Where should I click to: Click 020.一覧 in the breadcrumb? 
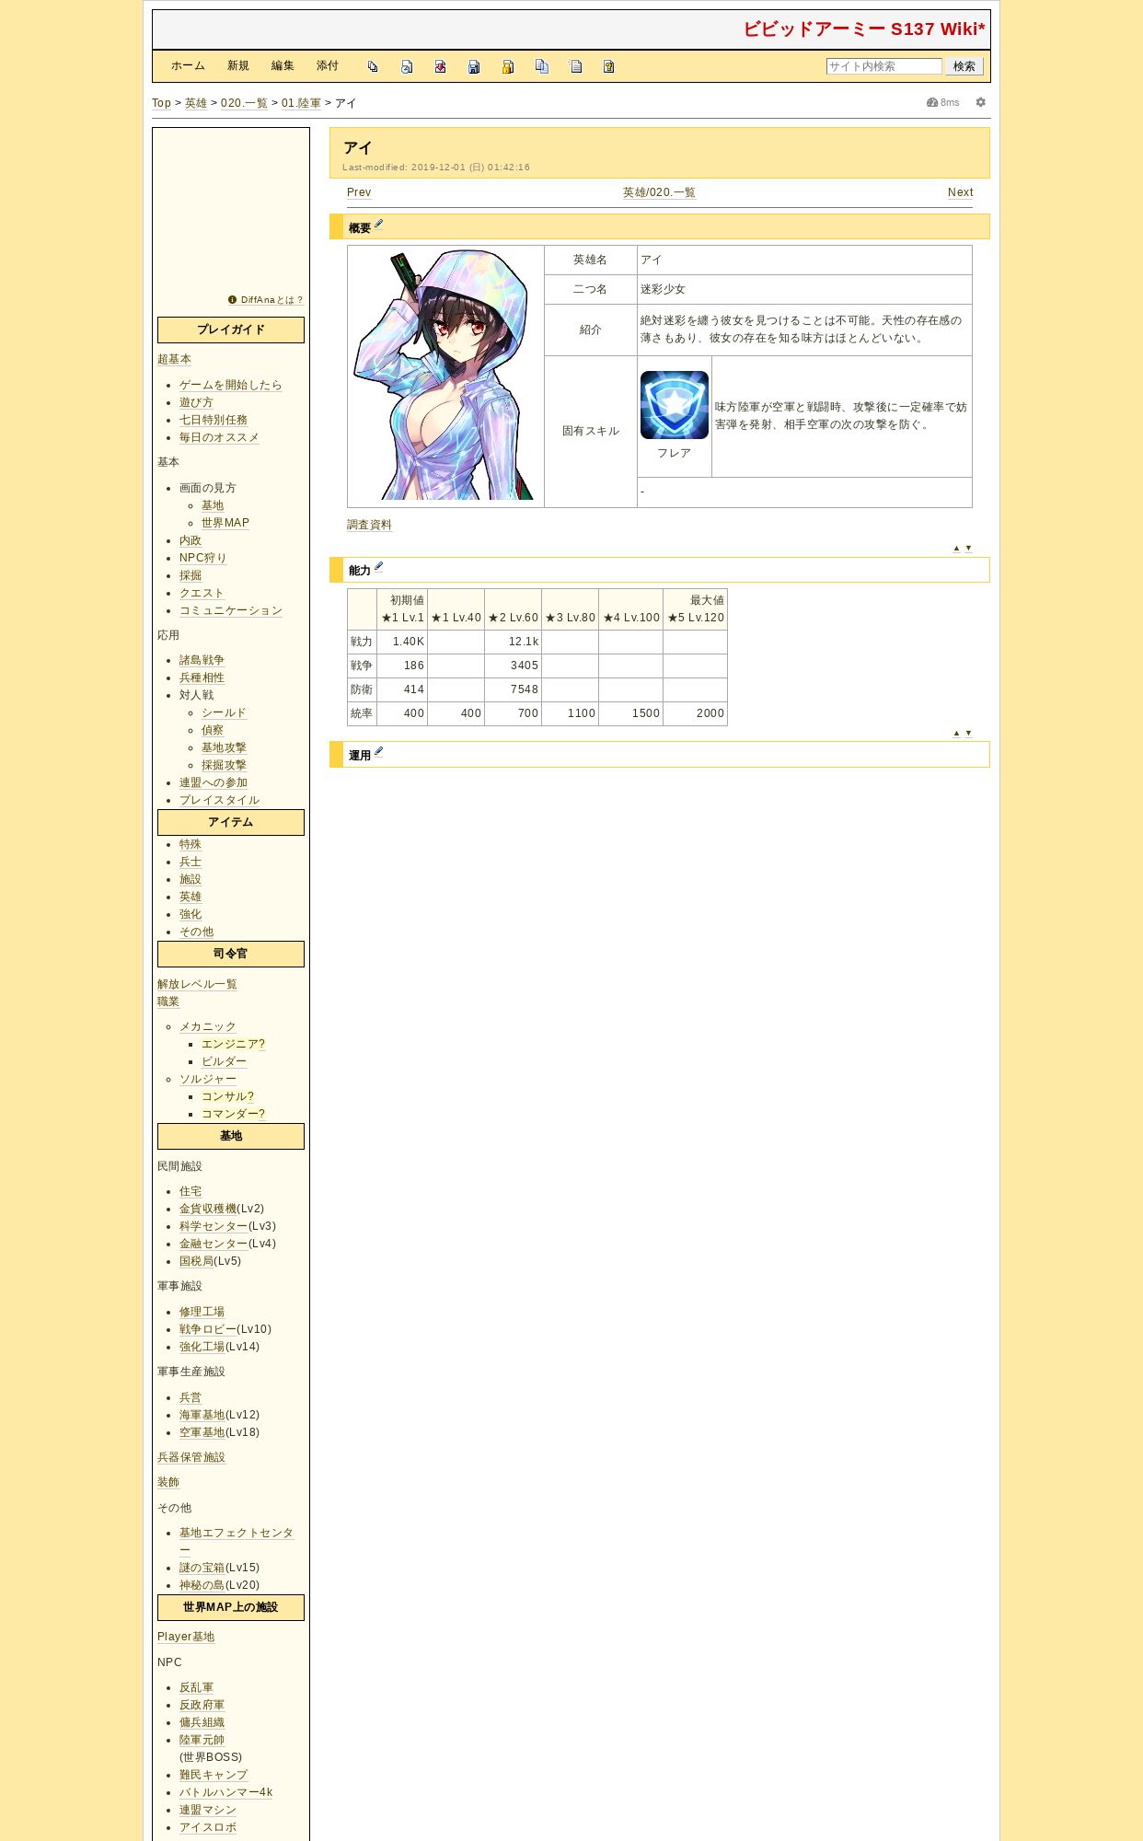point(244,103)
